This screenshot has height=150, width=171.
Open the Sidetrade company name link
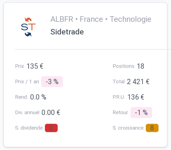(67, 32)
